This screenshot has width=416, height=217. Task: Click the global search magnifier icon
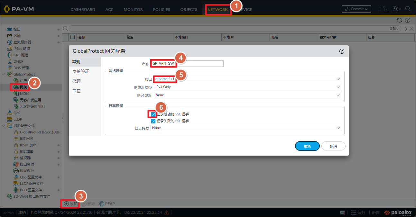point(408,9)
